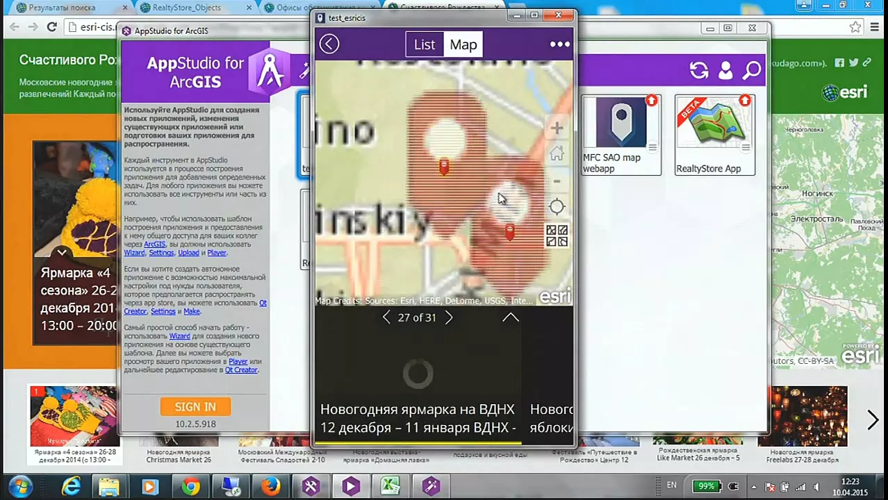Go to the next feature arrow
888x500 pixels.
(x=448, y=317)
